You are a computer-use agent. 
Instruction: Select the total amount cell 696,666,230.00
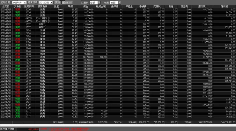pyautogui.click(x=86, y=122)
